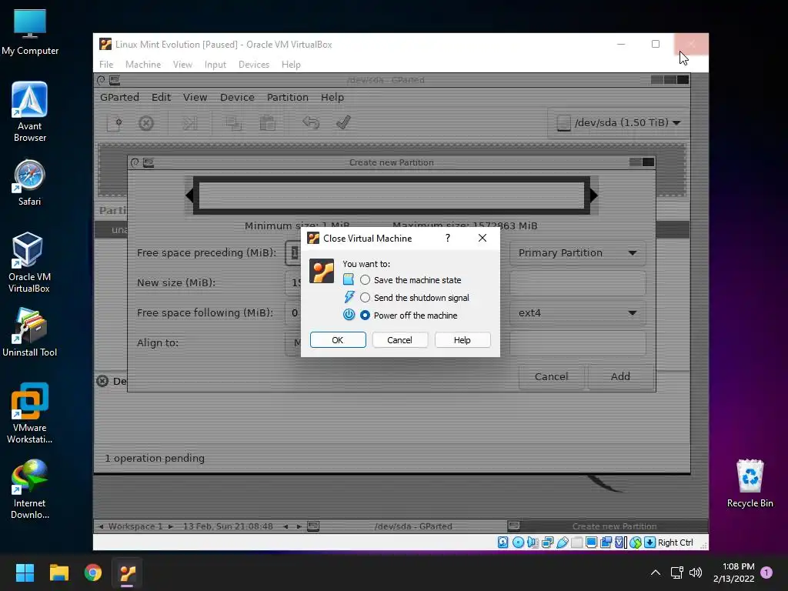Click Cancel in Close Virtual Machine dialog
Screen dimensions: 788x591
(399, 339)
